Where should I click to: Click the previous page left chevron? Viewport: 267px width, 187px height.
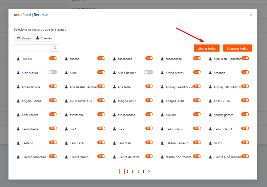pos(117,171)
